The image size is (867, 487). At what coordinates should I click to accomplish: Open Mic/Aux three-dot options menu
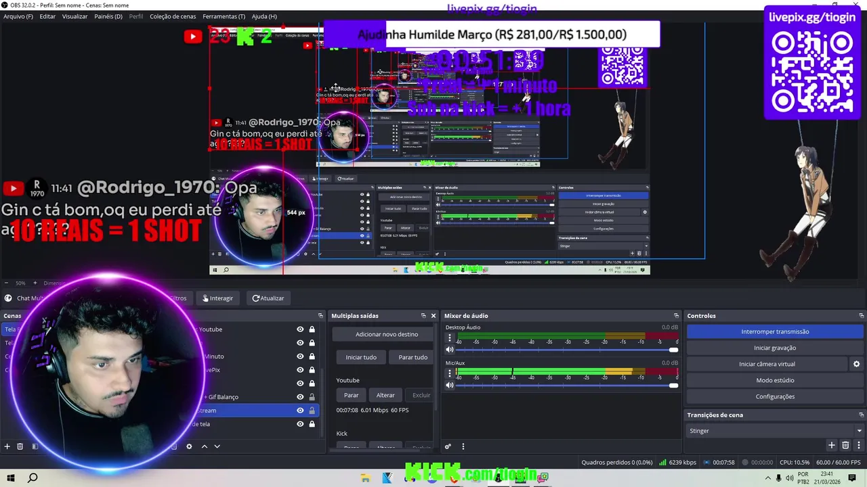coord(449,373)
